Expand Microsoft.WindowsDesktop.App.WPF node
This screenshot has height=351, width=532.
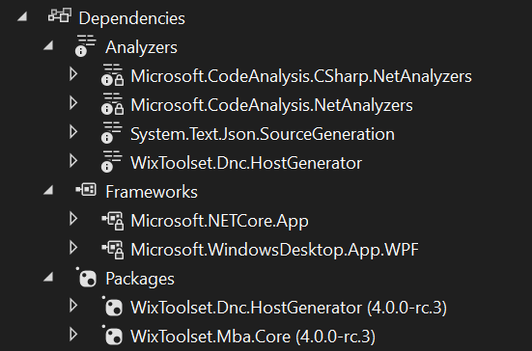pyautogui.click(x=73, y=248)
